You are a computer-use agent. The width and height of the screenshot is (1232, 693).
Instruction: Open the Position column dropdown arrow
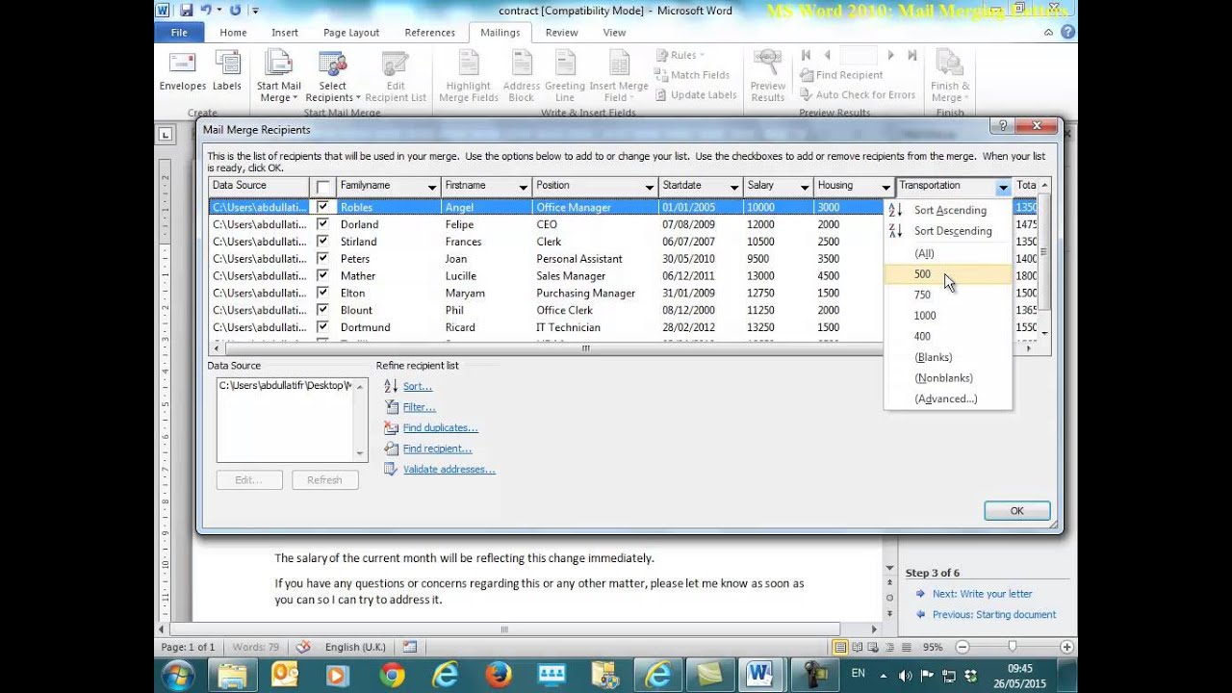pos(650,187)
